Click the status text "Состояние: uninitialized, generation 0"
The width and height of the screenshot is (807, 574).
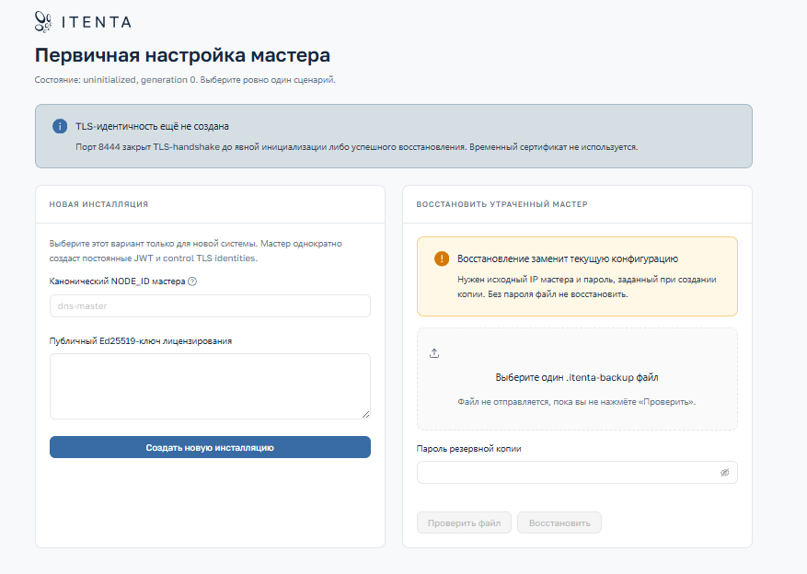(115, 80)
